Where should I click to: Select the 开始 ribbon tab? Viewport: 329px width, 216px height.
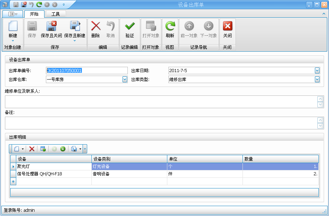click(x=34, y=14)
